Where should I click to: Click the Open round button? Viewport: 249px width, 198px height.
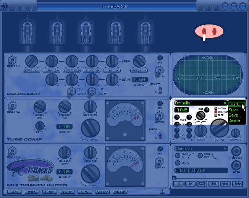point(236,165)
